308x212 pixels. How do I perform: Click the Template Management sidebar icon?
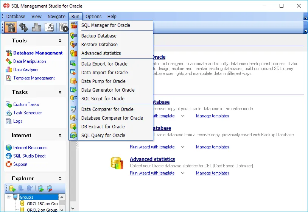pos(9,78)
